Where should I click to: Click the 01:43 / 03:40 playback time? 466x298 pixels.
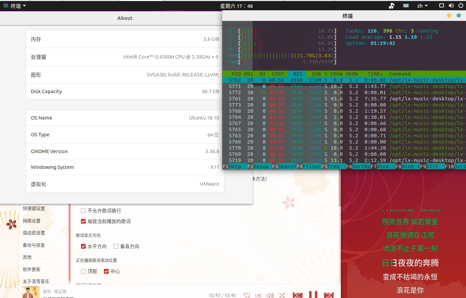pyautogui.click(x=223, y=295)
